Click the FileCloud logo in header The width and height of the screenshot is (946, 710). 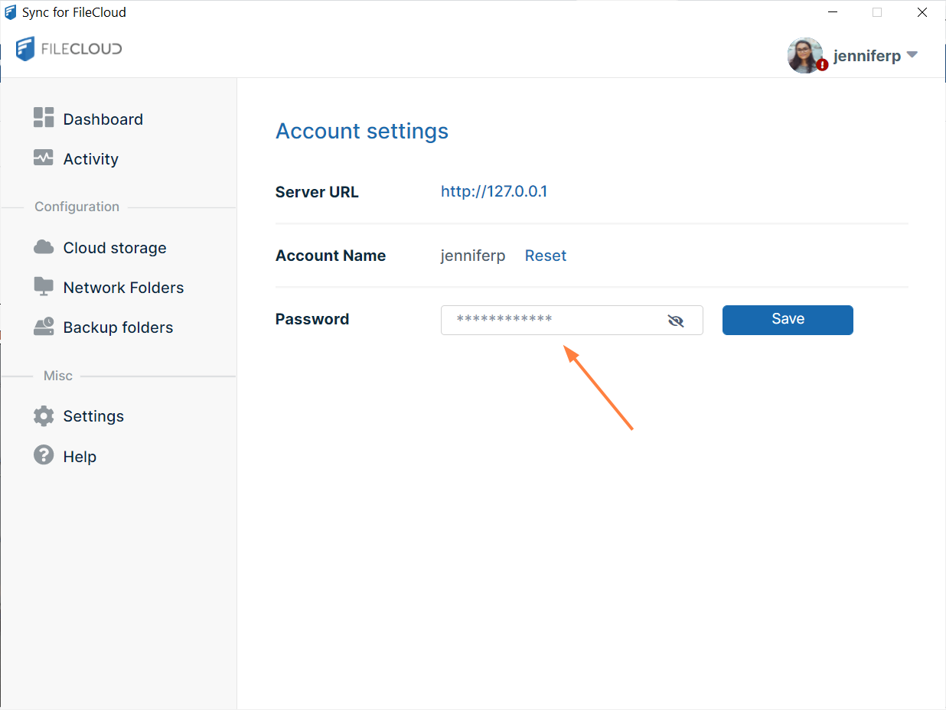(x=69, y=50)
